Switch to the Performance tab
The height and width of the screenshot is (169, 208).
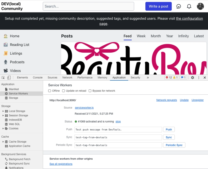(85, 78)
